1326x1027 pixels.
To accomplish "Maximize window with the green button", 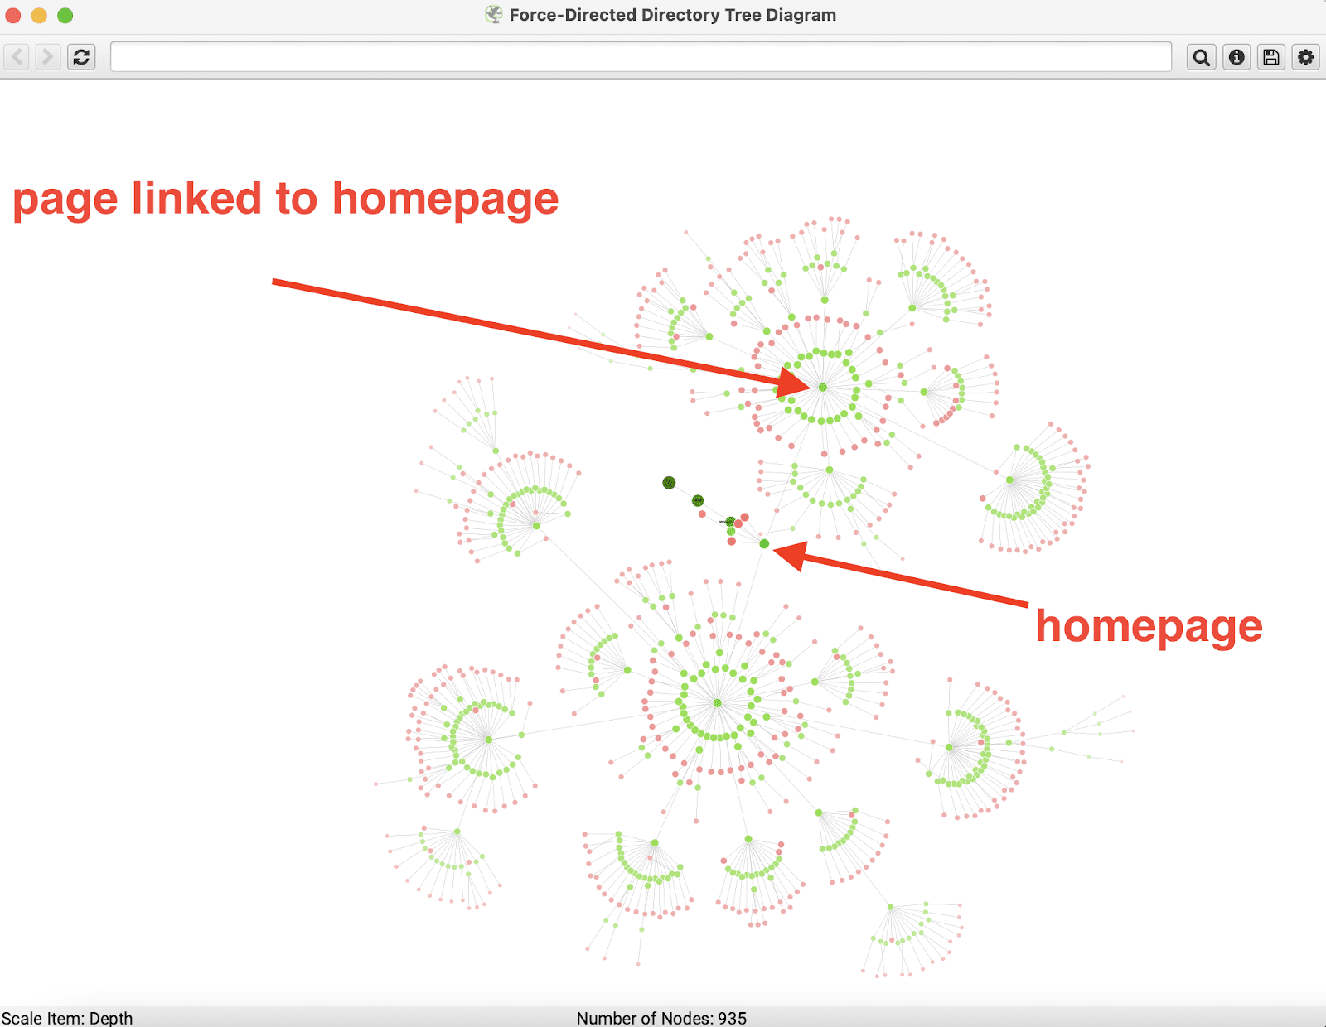I will pos(65,15).
